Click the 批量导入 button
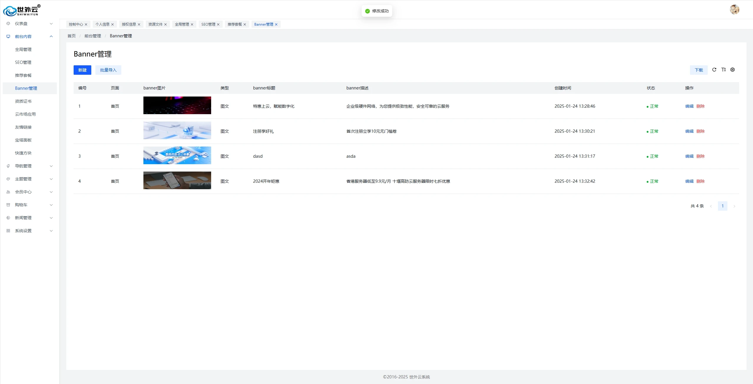The image size is (753, 384). click(x=108, y=70)
